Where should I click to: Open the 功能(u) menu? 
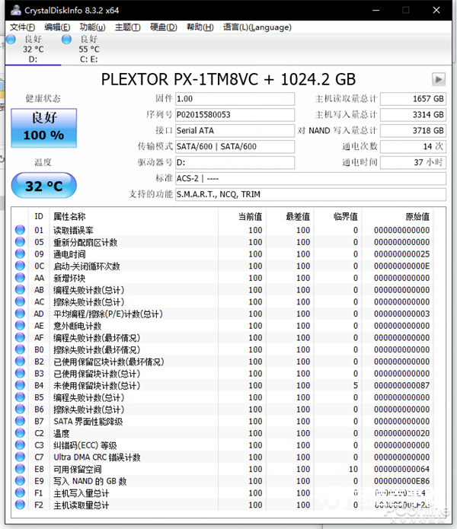92,27
